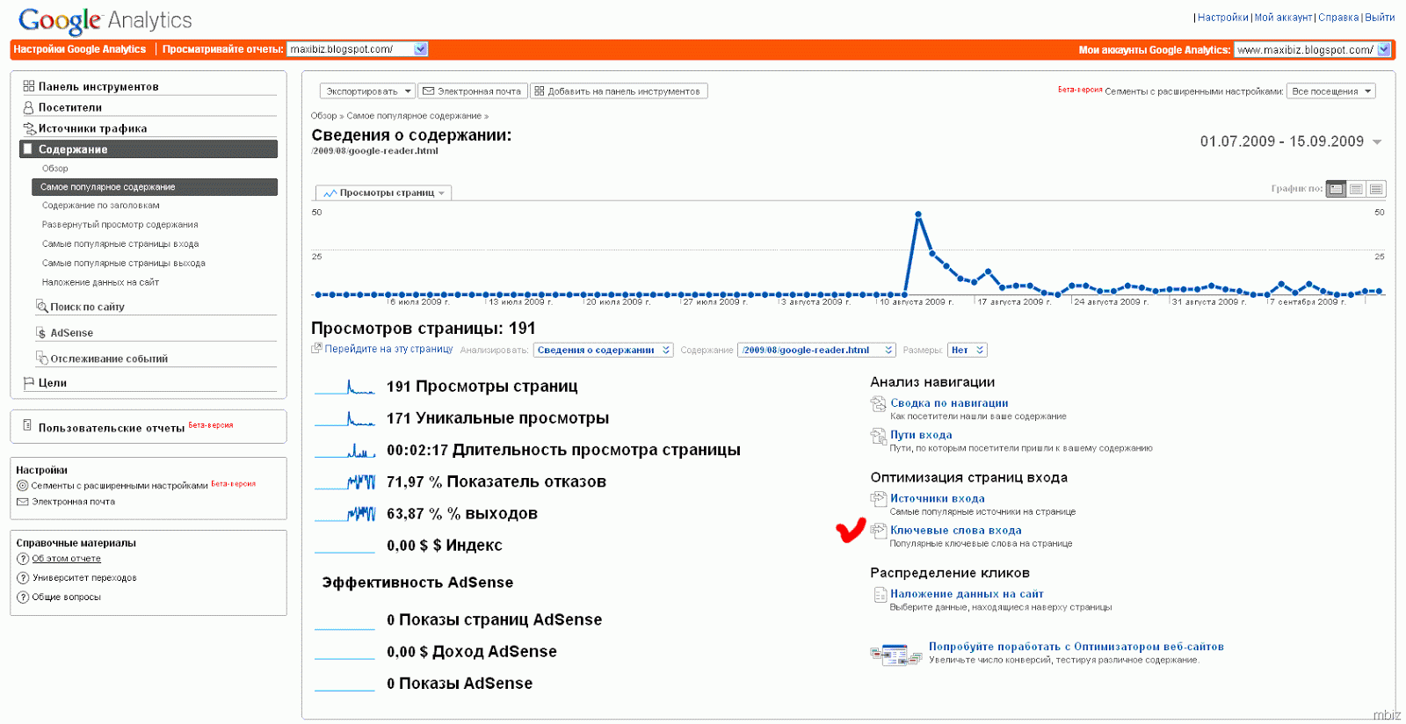Click the entrance keywords icon

pyautogui.click(x=878, y=531)
